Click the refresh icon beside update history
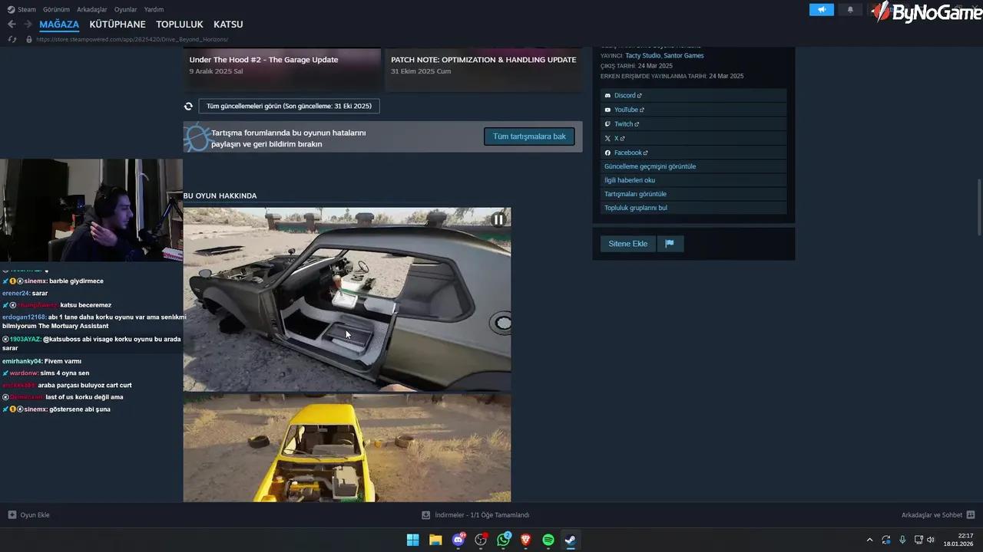This screenshot has height=552, width=983. [188, 107]
